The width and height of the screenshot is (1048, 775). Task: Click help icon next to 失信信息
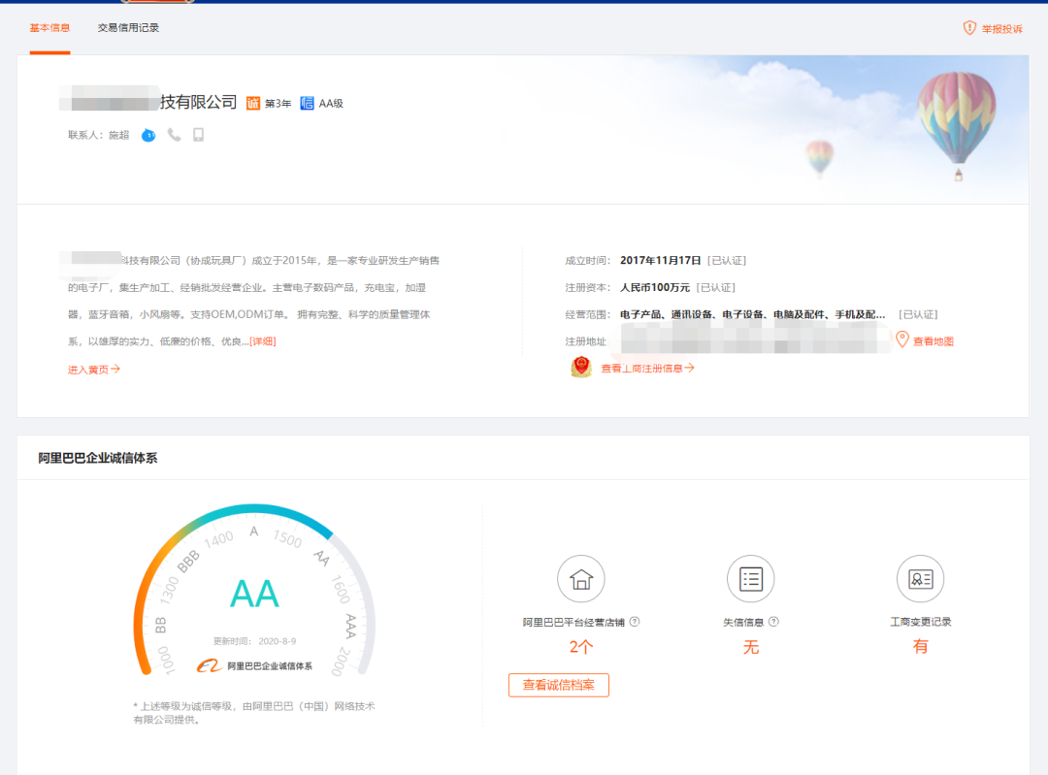coord(773,622)
